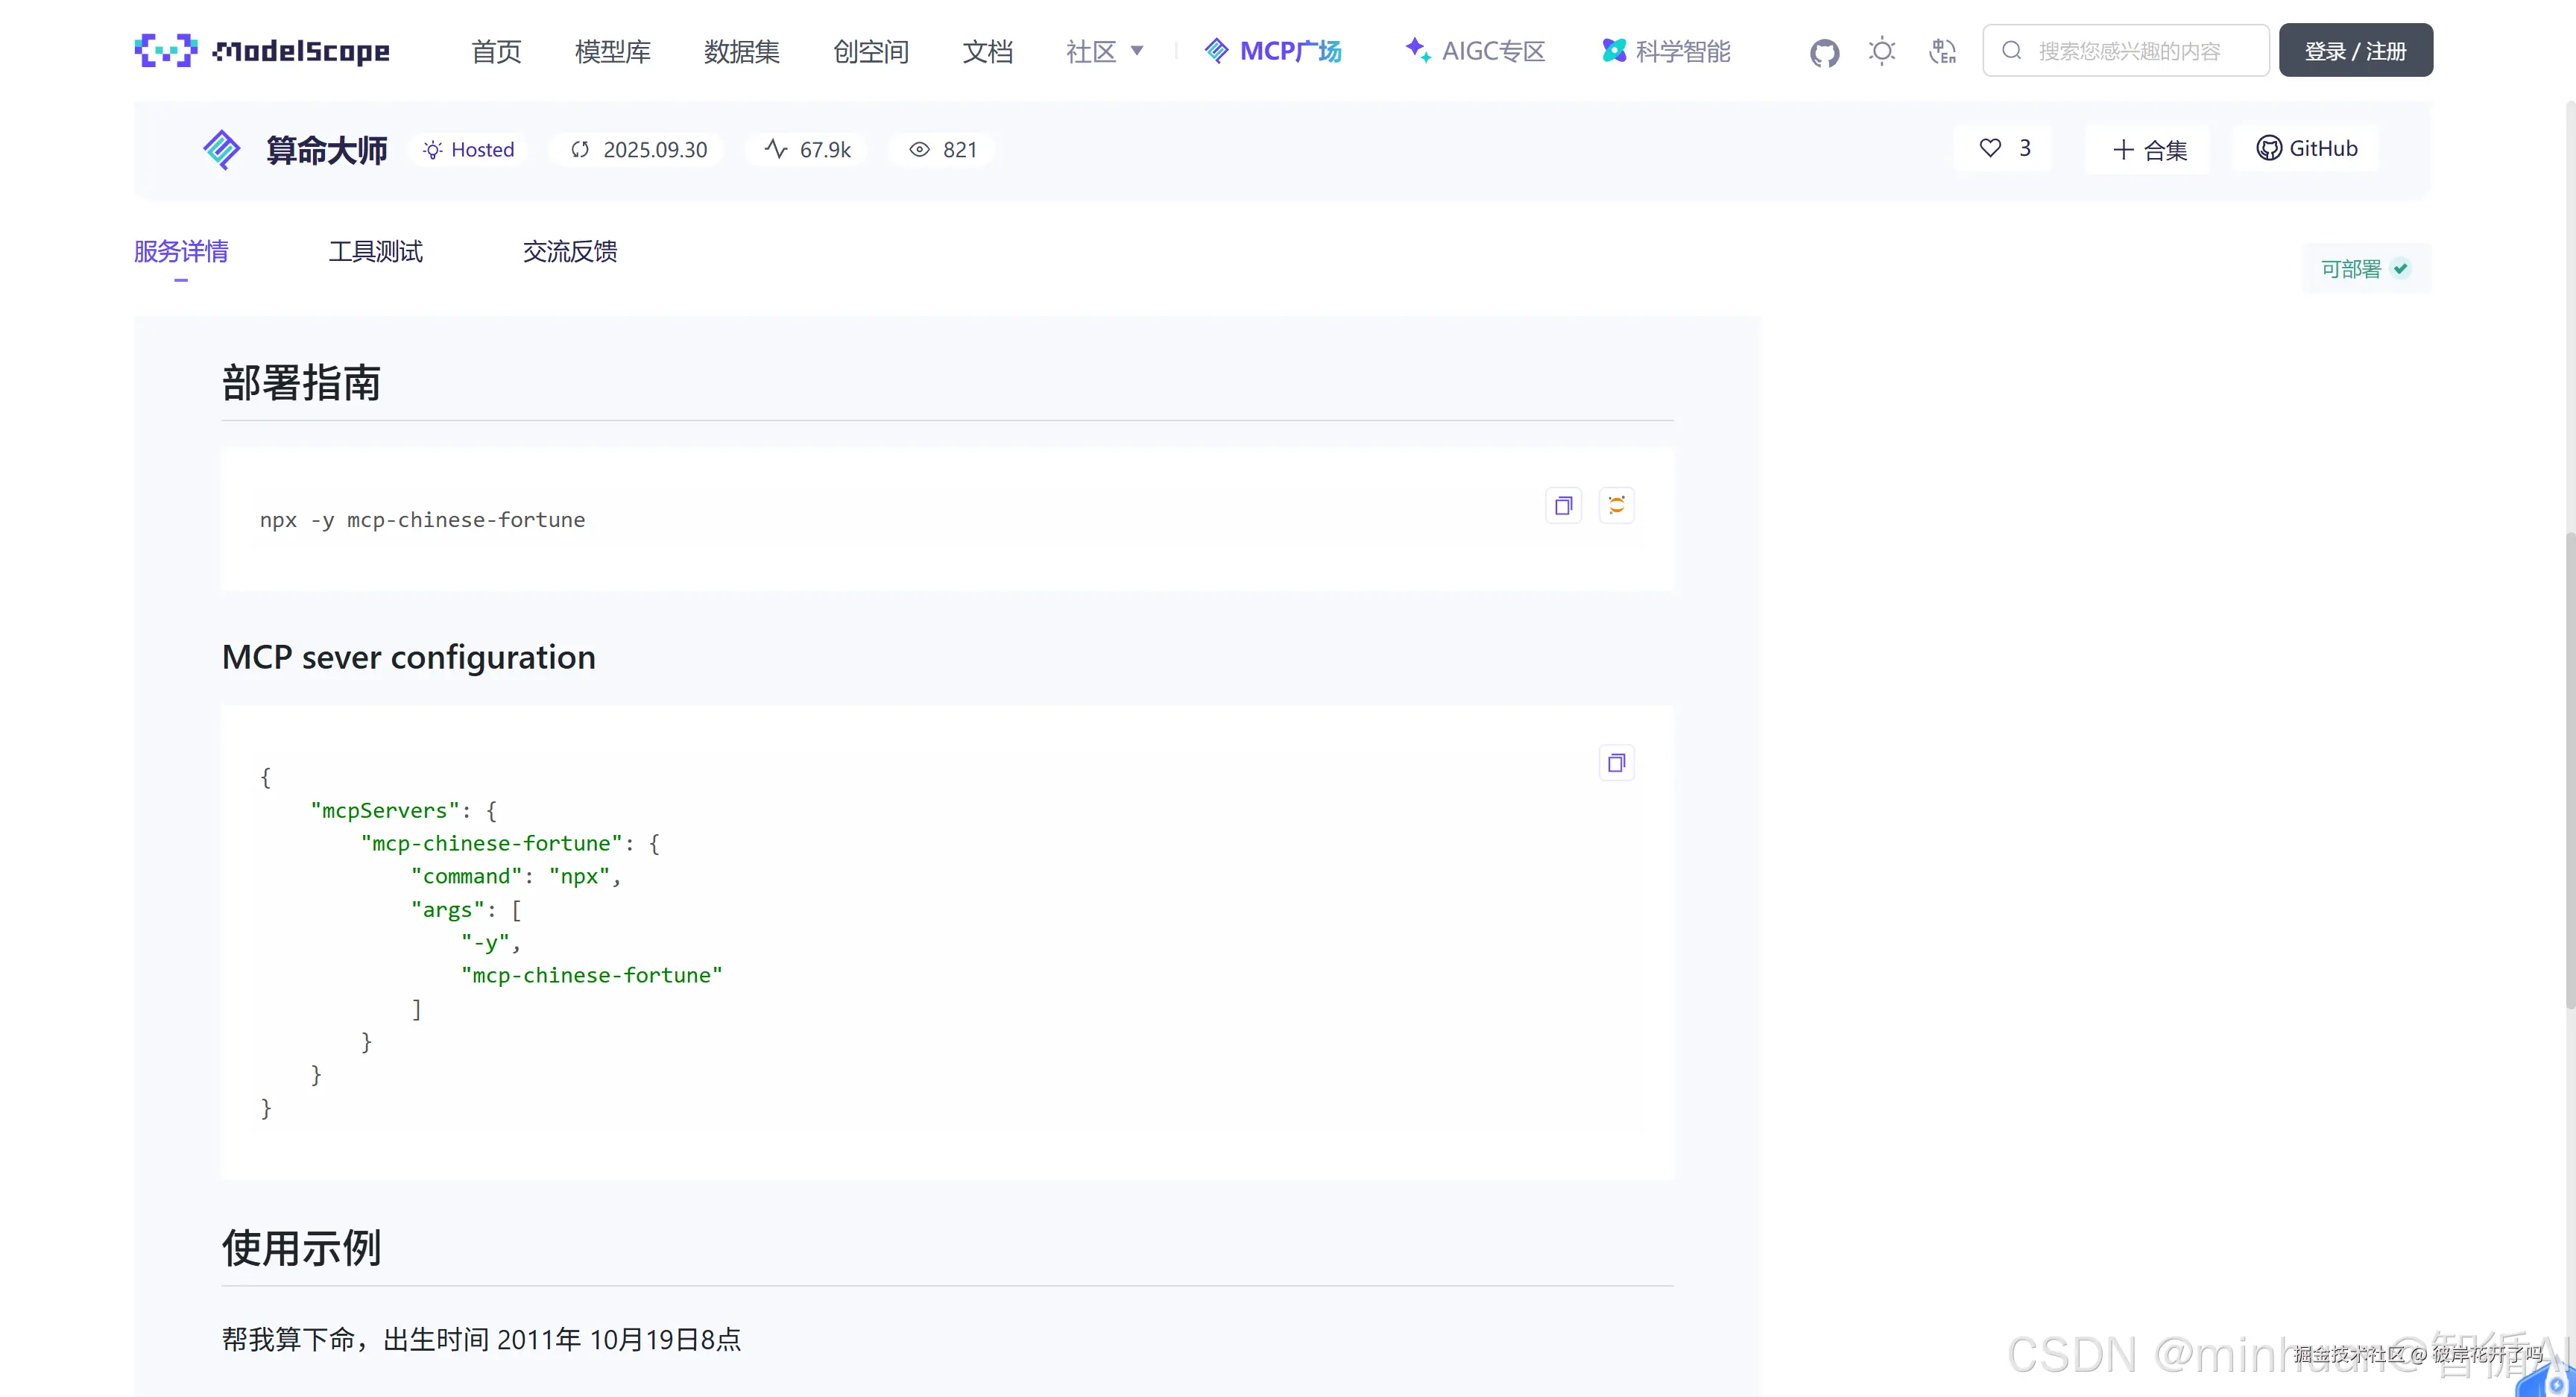The image size is (2576, 1397).
Task: Switch language with translate icon
Action: pos(1942,51)
